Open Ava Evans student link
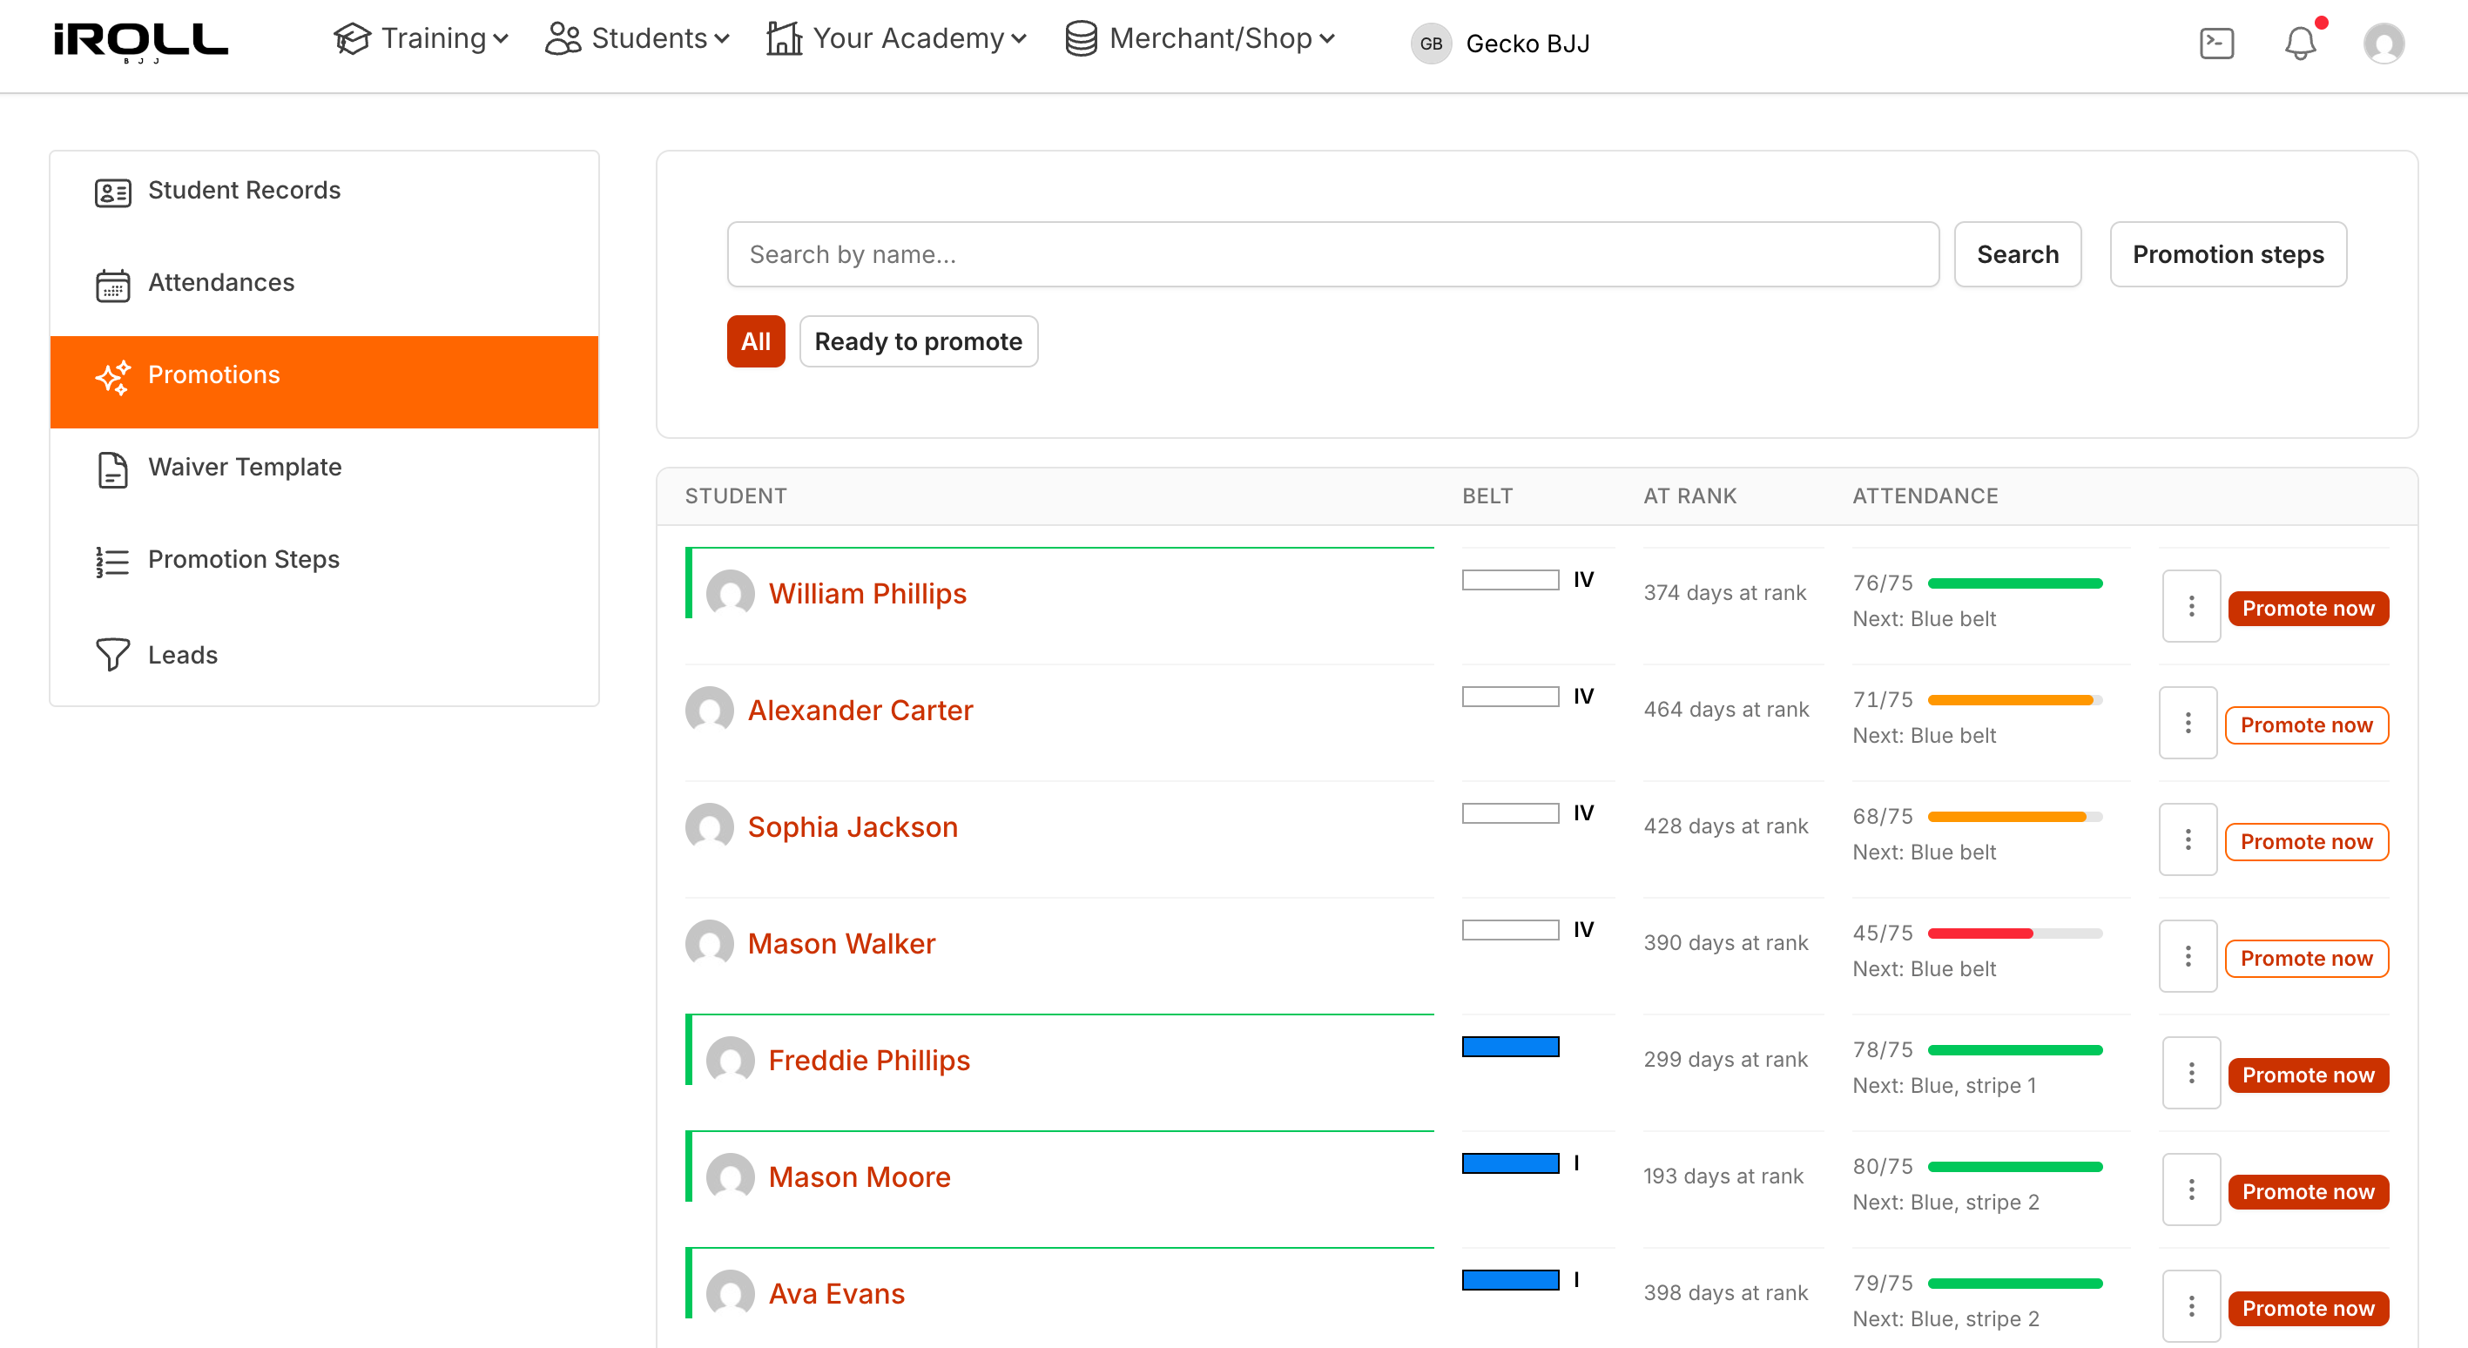This screenshot has width=2468, height=1348. tap(836, 1294)
